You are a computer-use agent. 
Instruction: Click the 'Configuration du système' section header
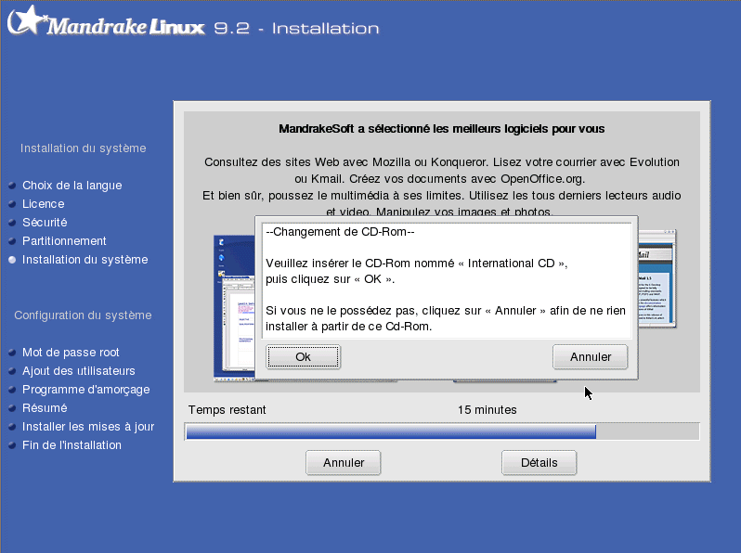(83, 315)
